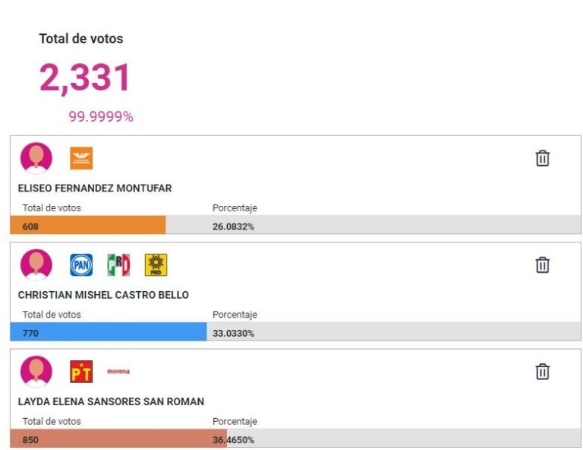Open Christian Mishel Castro Bello avatar
Viewport: 583px width, 450px height.
36,265
